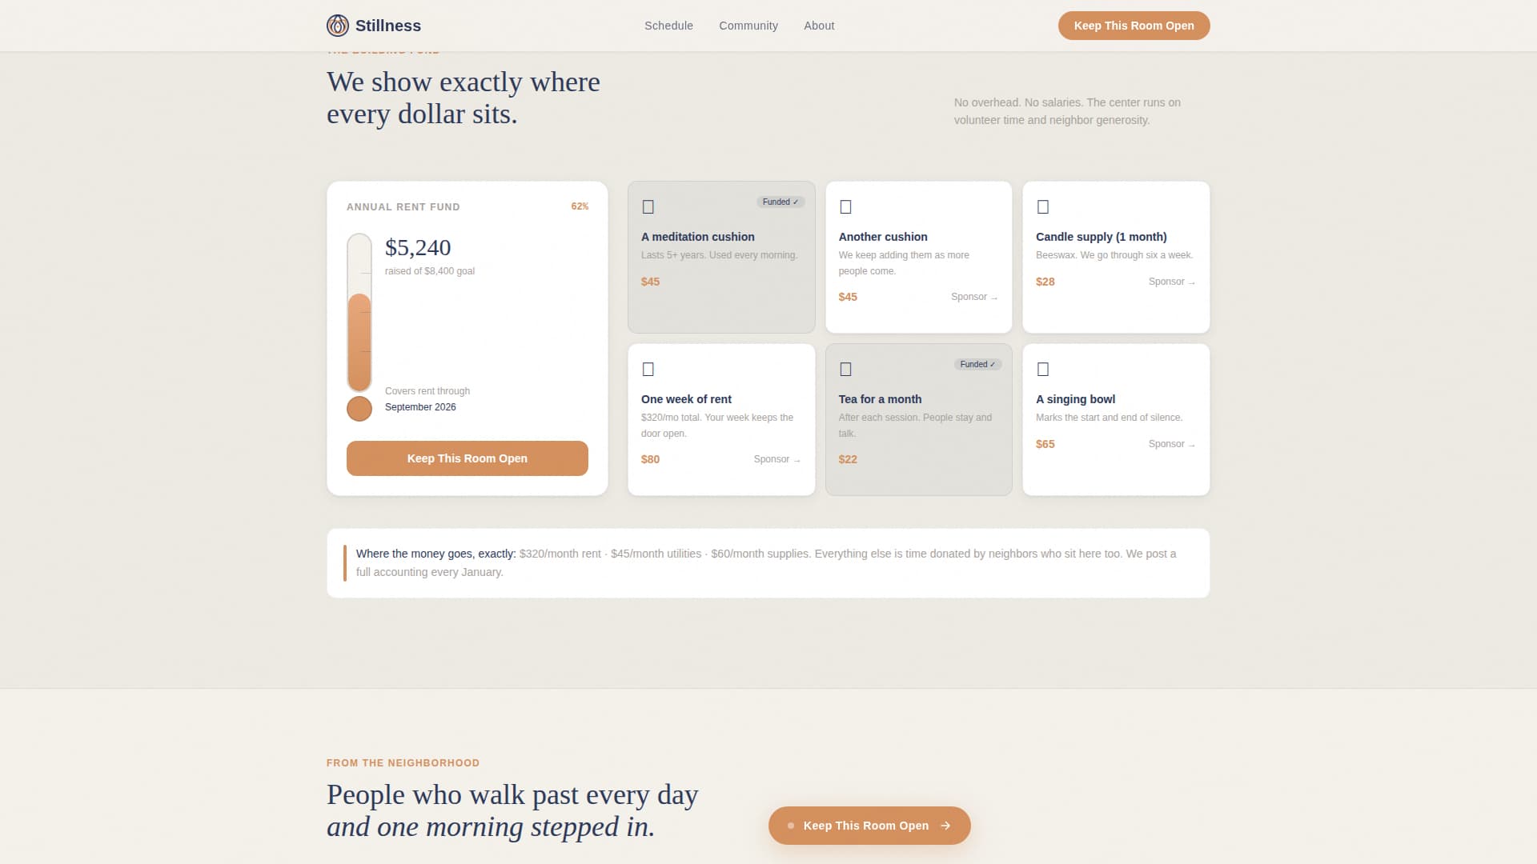Click the orange bulb at the thermometer base
This screenshot has width=1537, height=864.
[x=359, y=408]
